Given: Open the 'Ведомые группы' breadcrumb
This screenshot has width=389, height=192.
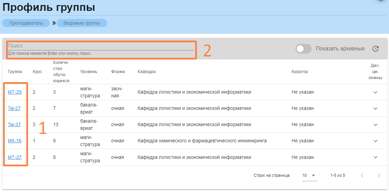Looking at the screenshot, I should click(82, 23).
